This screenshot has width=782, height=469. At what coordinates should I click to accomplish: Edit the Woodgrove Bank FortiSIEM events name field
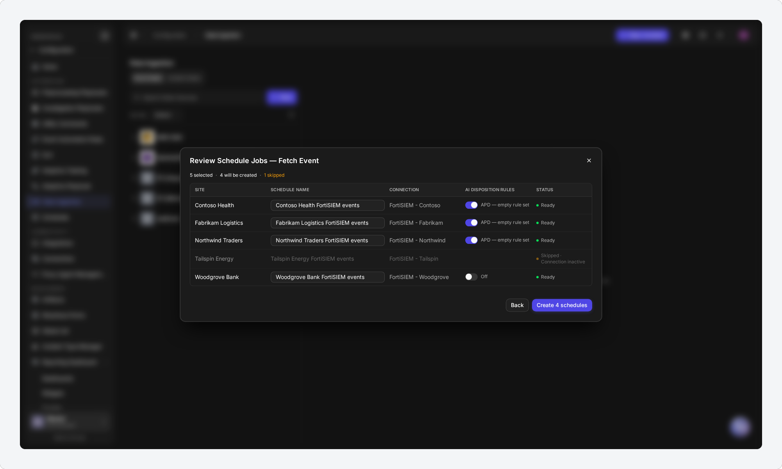click(x=327, y=277)
